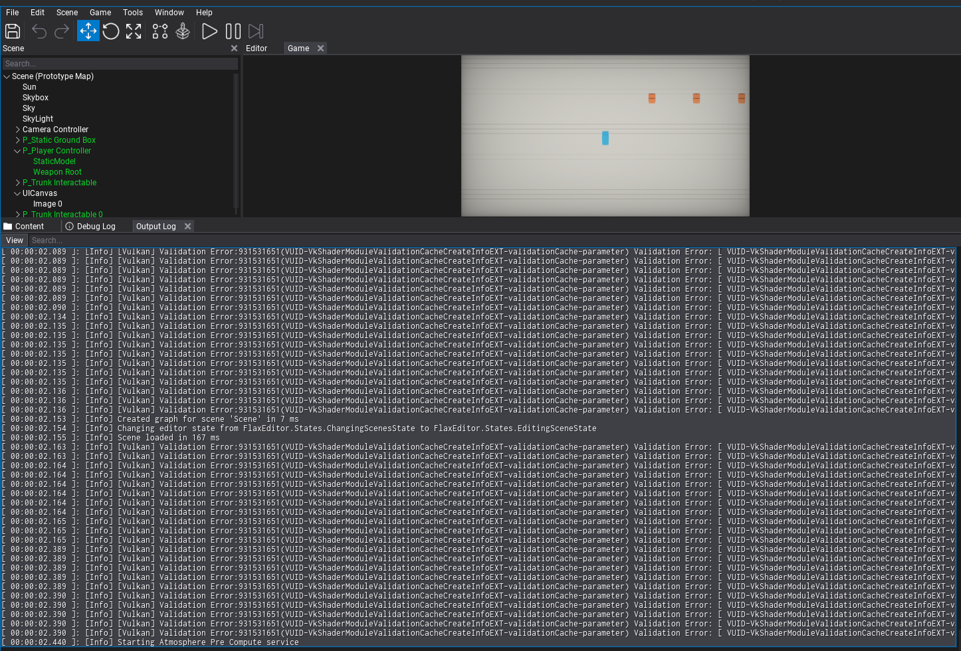Click the Save icon in the toolbar
The width and height of the screenshot is (961, 651).
tap(13, 31)
